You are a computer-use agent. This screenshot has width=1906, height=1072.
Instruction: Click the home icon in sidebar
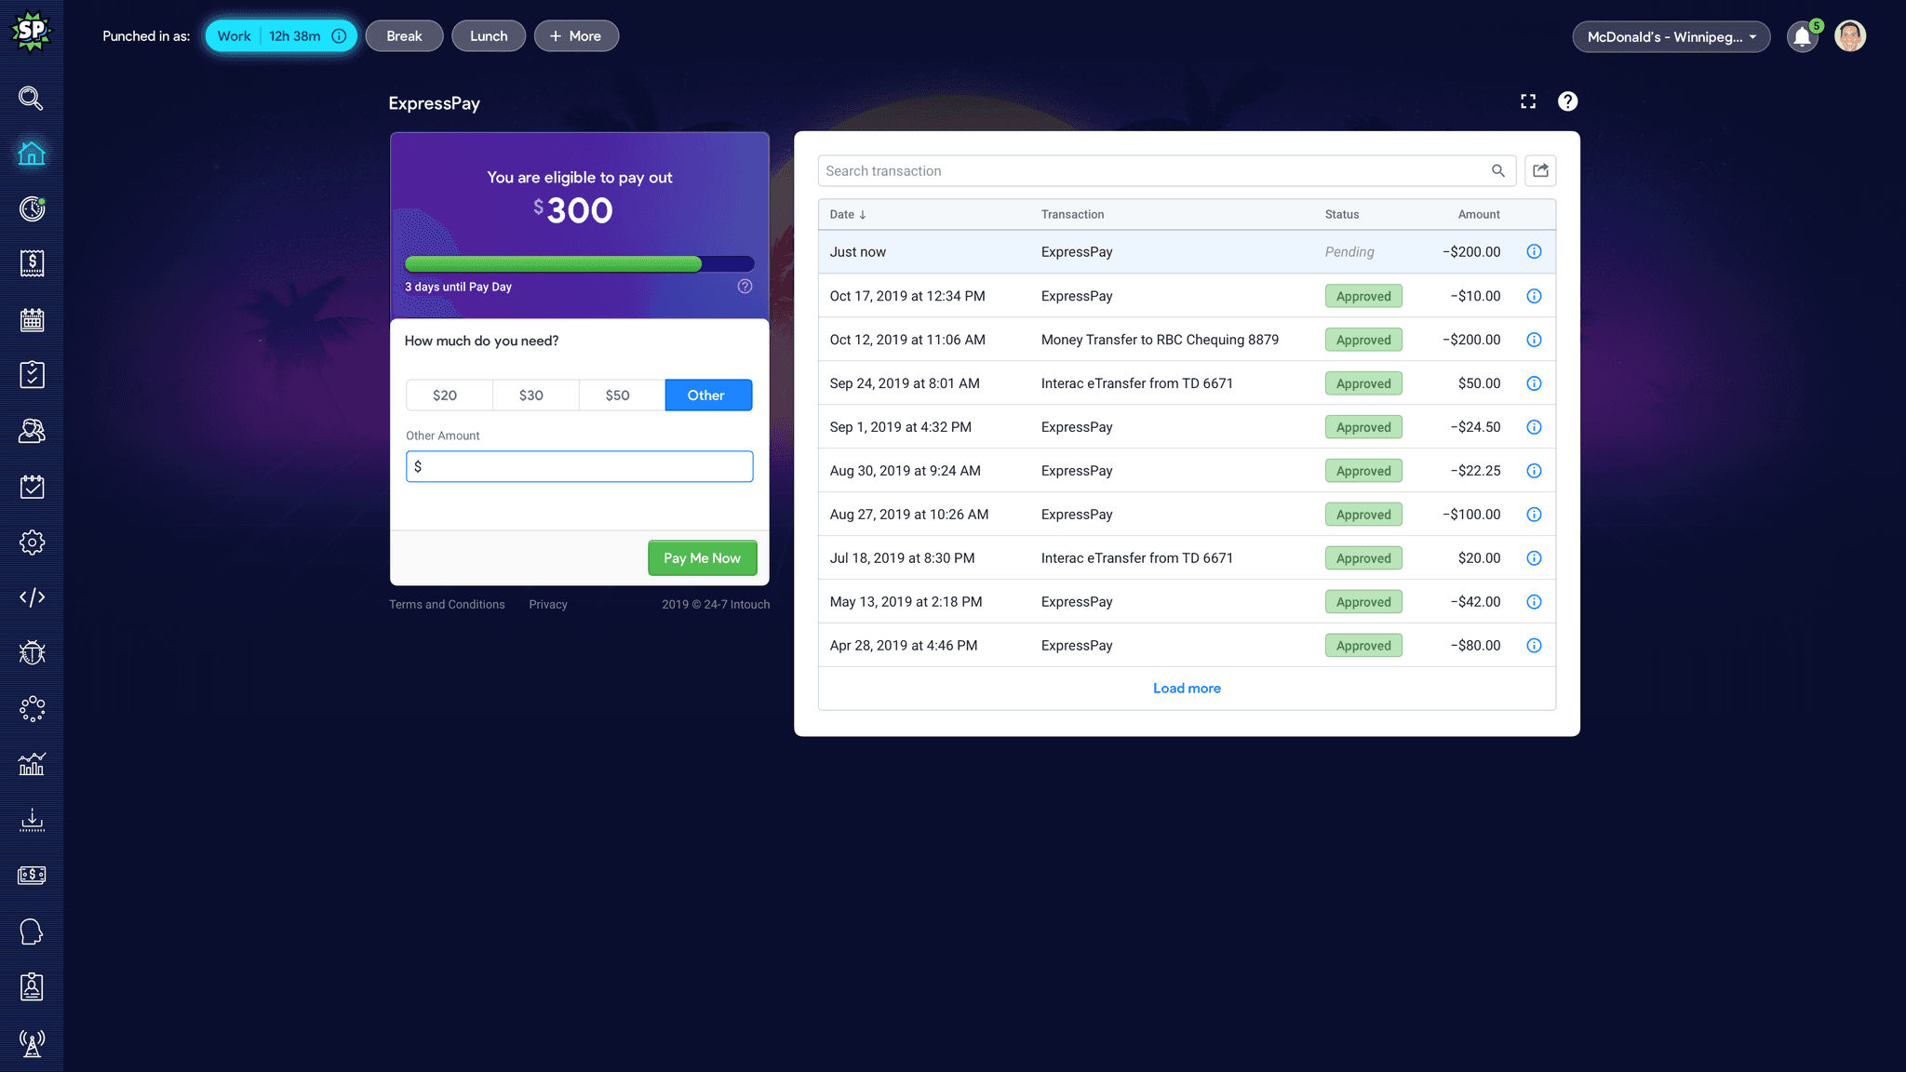click(32, 154)
